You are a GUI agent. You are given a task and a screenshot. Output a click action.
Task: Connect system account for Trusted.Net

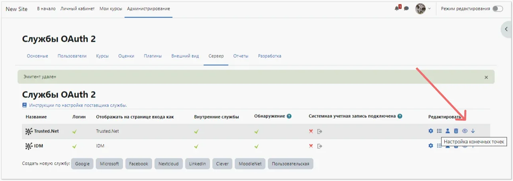pos(320,131)
